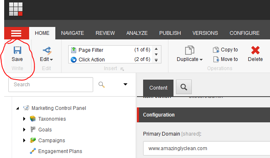Switch to the REVIEW ribbon tab

point(105,33)
